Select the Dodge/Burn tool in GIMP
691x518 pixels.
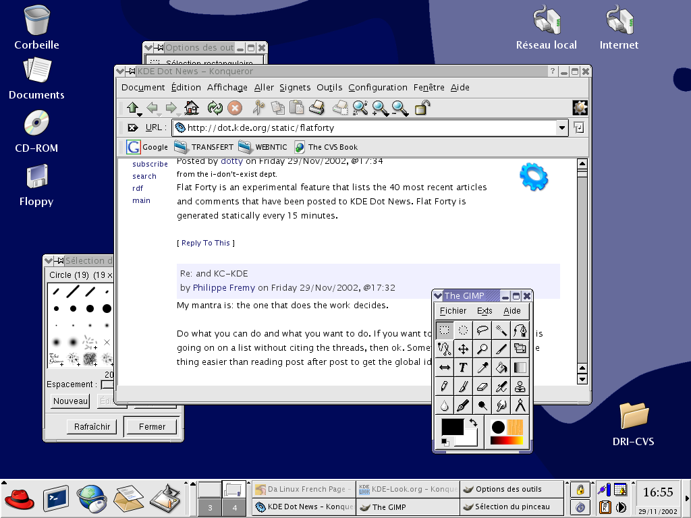coord(482,405)
